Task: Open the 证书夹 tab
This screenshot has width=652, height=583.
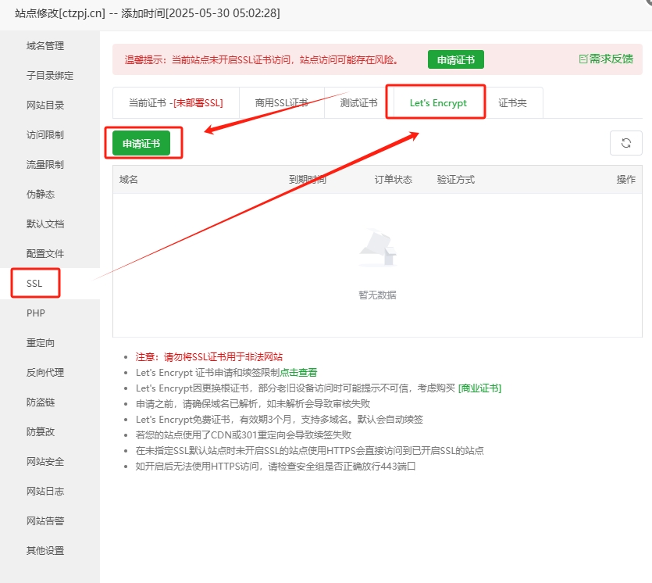Action: [512, 103]
